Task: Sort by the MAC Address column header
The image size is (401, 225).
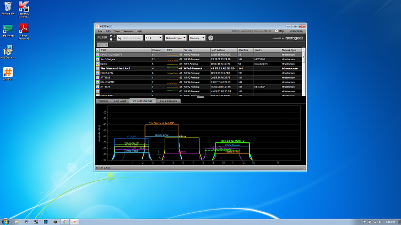Action: tap(224, 50)
